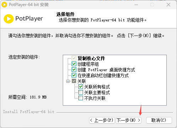This screenshot has width=177, height=128.
Task: Continue with 下一步(N) button
Action: 128,120
